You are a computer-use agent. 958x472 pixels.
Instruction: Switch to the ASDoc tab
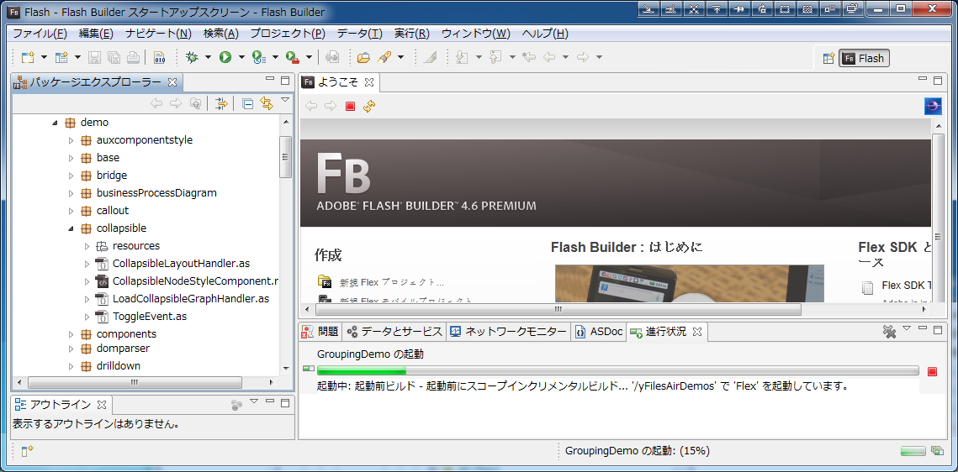[x=599, y=332]
